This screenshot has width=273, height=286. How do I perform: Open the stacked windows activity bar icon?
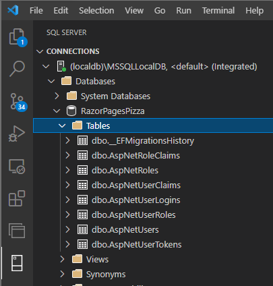coord(17,231)
